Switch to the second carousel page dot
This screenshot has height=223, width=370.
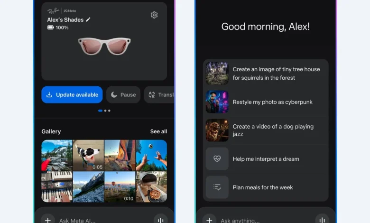105,111
